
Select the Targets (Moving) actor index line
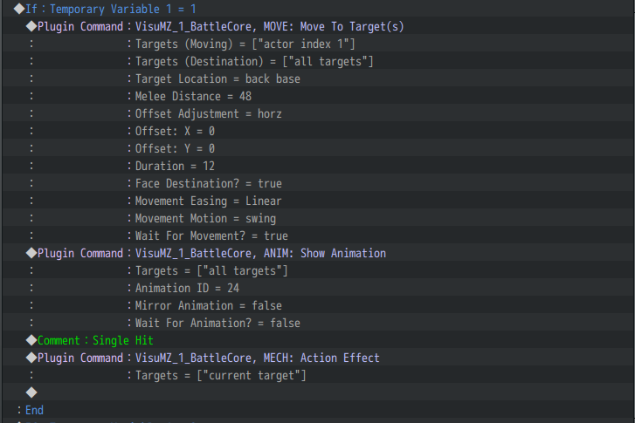point(318,44)
